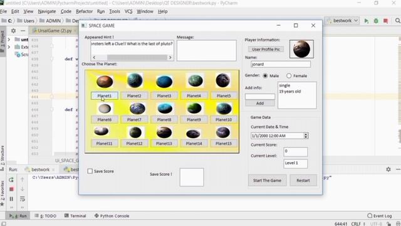The height and width of the screenshot is (226, 401).
Task: Click the Save Score display box
Action: [x=192, y=177]
